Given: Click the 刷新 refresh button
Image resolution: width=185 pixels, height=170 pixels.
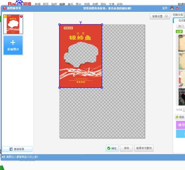Looking at the screenshot, I should [180, 117].
